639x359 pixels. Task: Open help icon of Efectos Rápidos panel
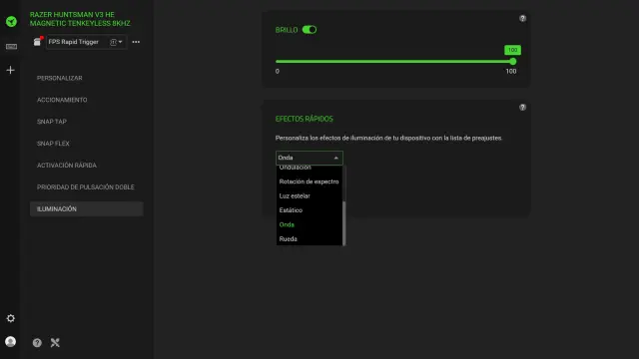click(x=522, y=108)
